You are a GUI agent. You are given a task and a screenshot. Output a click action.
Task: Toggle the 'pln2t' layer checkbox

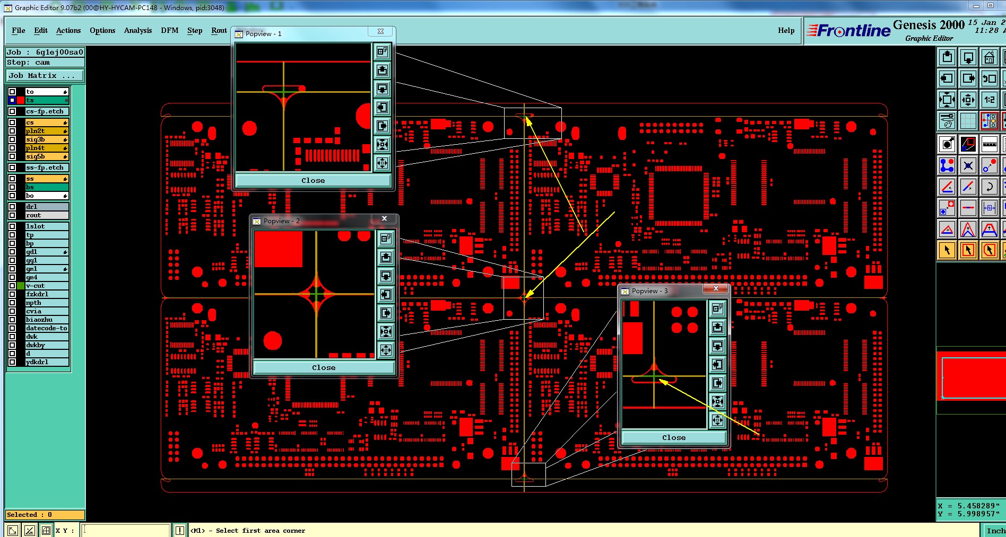click(12, 131)
